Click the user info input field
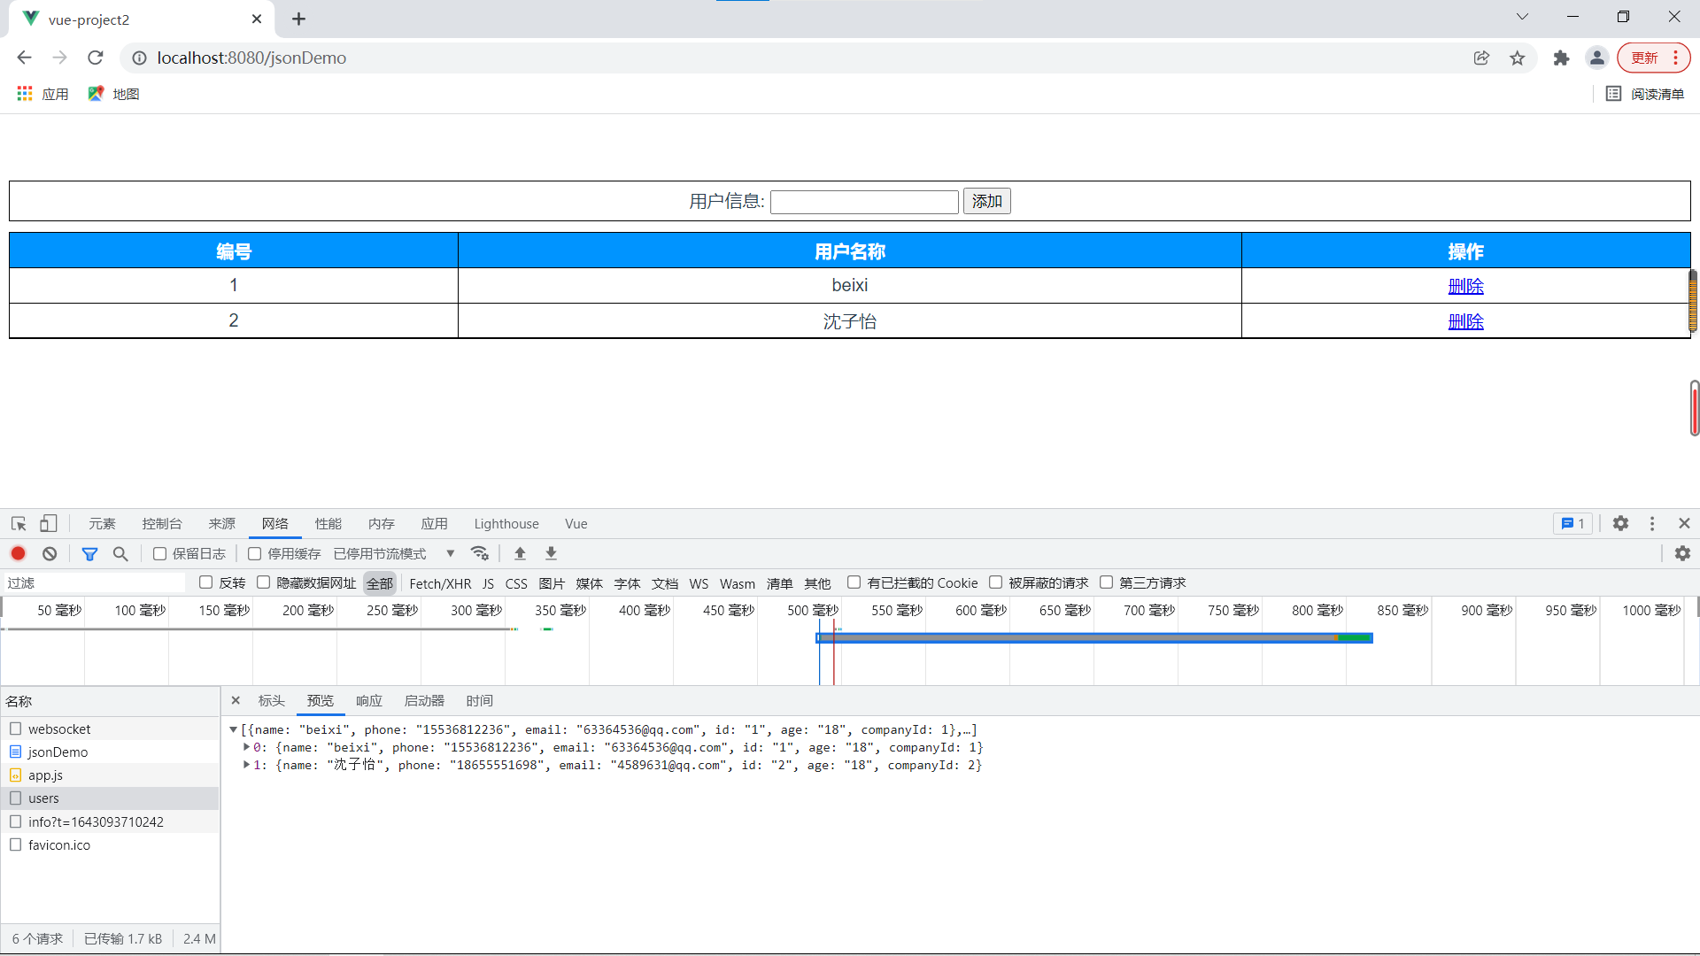1700x956 pixels. (x=864, y=202)
